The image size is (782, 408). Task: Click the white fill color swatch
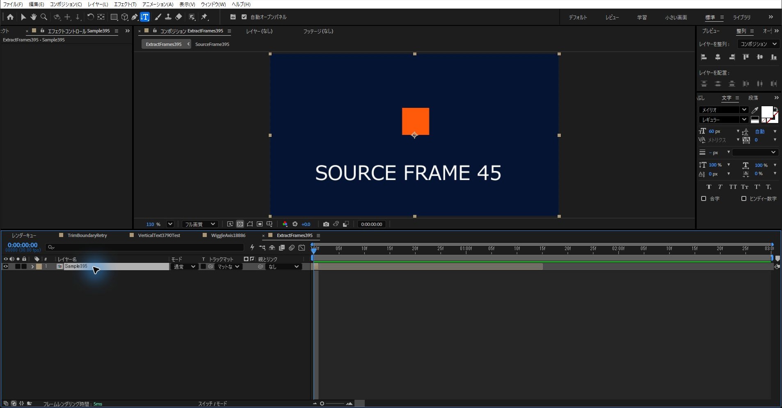pos(767,112)
